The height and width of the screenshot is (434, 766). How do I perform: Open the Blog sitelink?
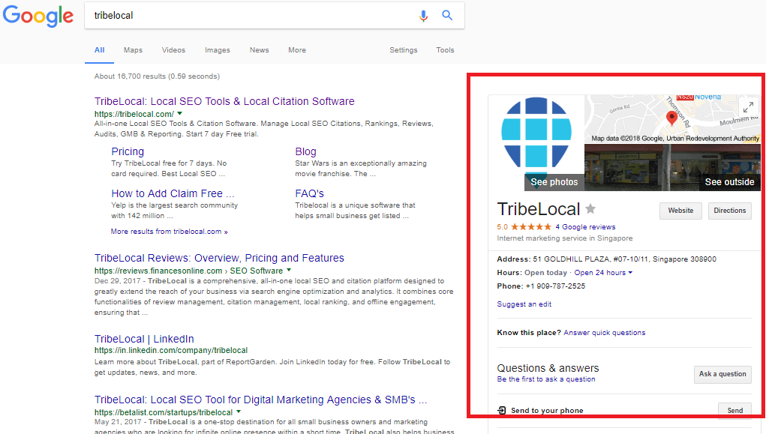(x=305, y=151)
